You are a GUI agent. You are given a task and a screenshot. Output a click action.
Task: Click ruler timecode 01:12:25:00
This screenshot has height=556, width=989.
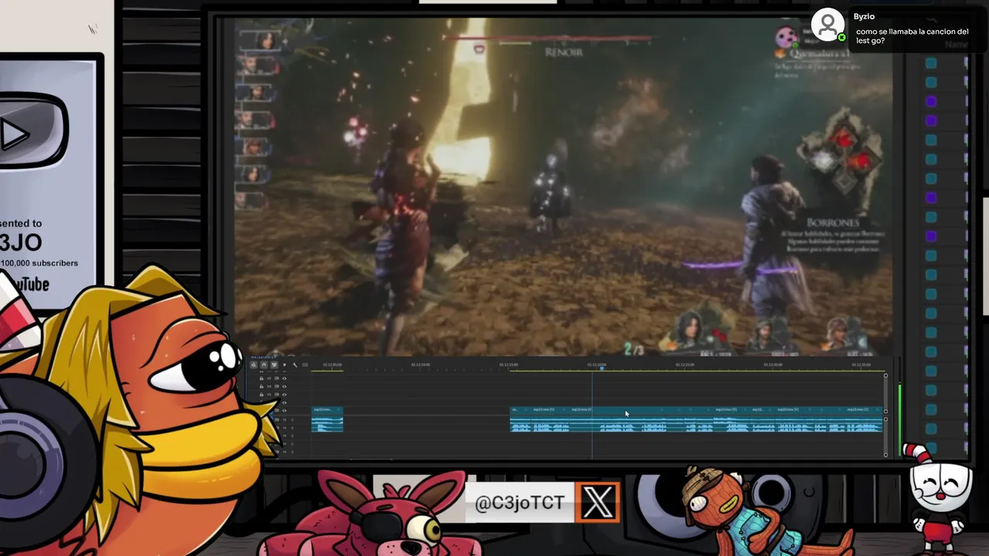(685, 364)
